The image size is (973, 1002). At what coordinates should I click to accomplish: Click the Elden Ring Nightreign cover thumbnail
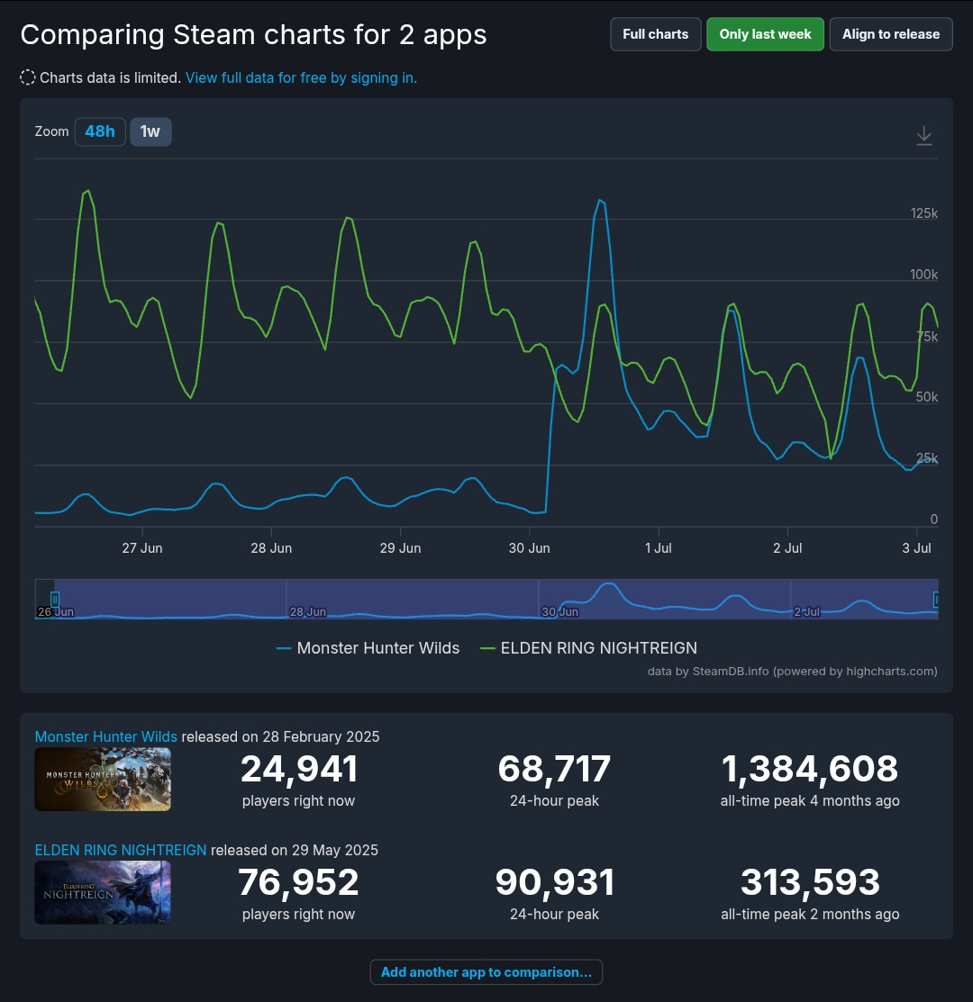coord(103,893)
